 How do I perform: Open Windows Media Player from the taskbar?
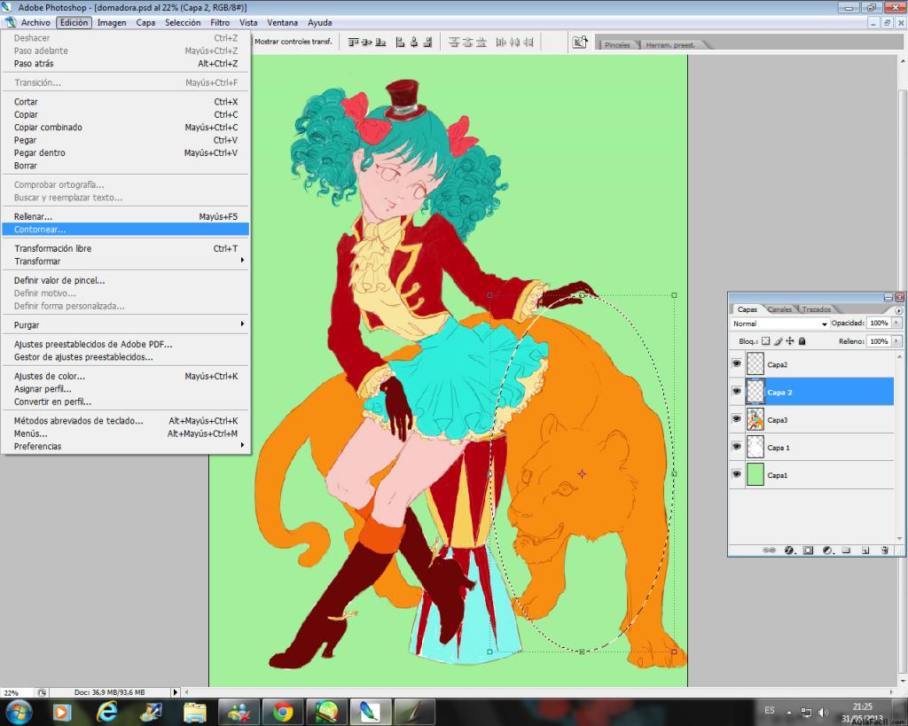click(62, 712)
